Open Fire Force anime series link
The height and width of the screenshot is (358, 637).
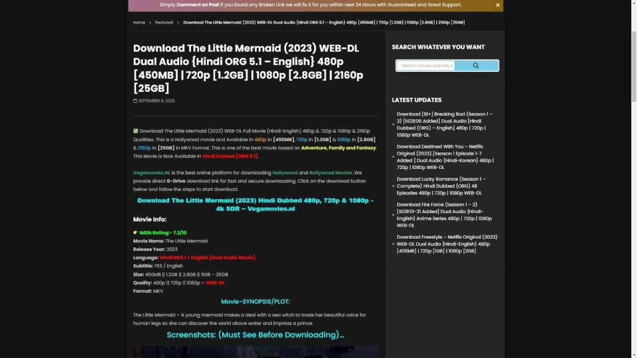click(444, 214)
